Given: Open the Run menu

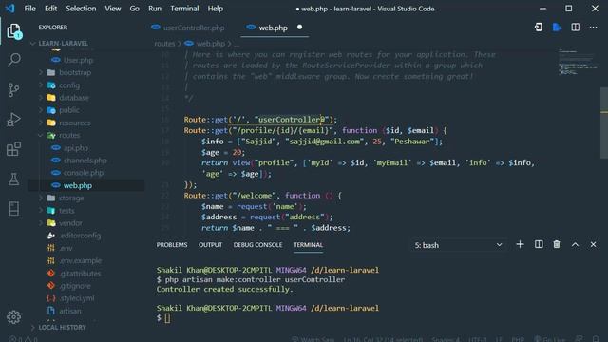Looking at the screenshot, I should pyautogui.click(x=155, y=9).
